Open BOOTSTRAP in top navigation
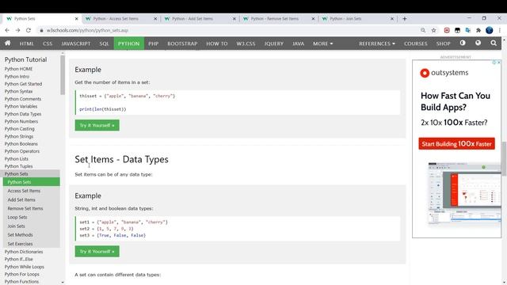The height and width of the screenshot is (285, 507). click(182, 44)
